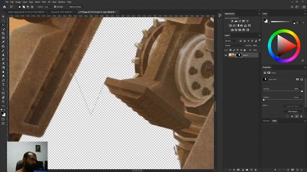307x172 pixels.
Task: Select the Crop tool
Action: 3,33
